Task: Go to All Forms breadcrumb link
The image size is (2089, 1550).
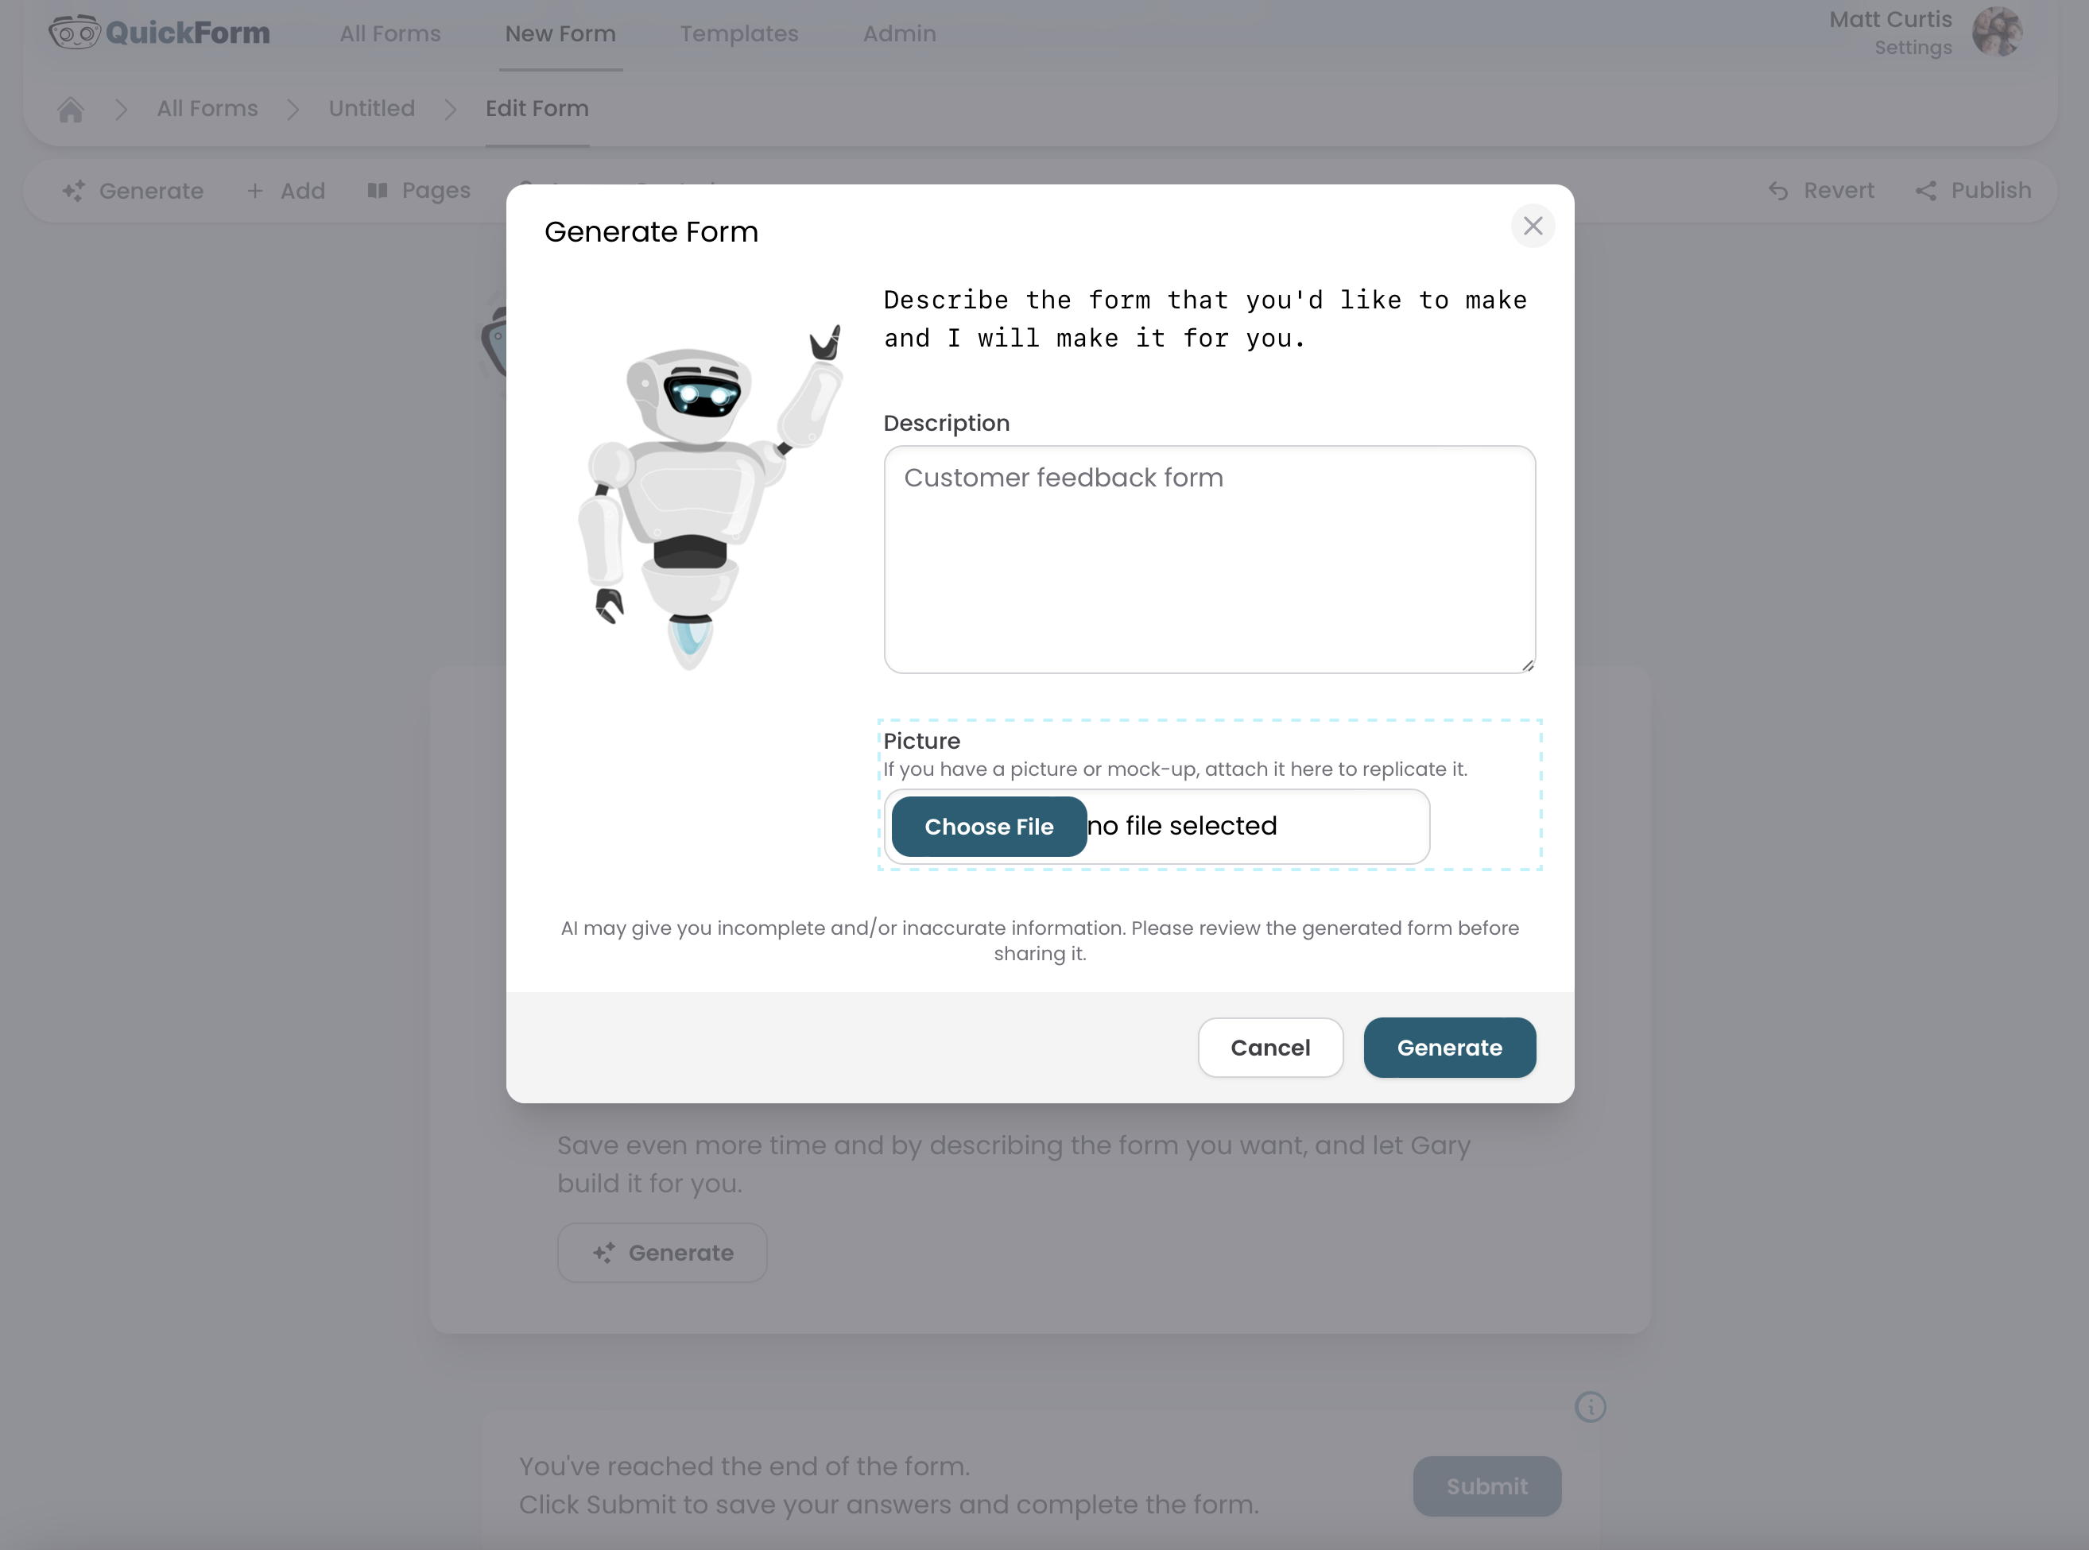Action: click(207, 109)
